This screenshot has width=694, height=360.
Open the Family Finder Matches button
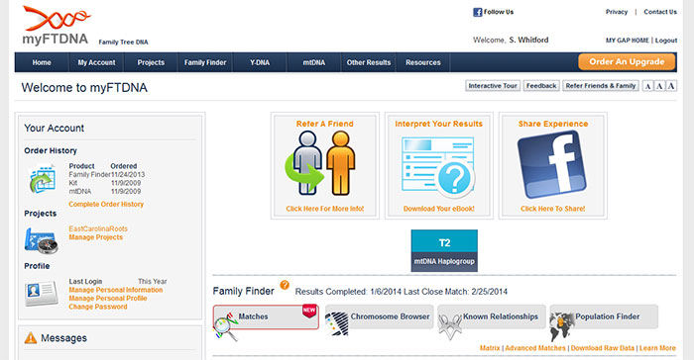point(266,316)
